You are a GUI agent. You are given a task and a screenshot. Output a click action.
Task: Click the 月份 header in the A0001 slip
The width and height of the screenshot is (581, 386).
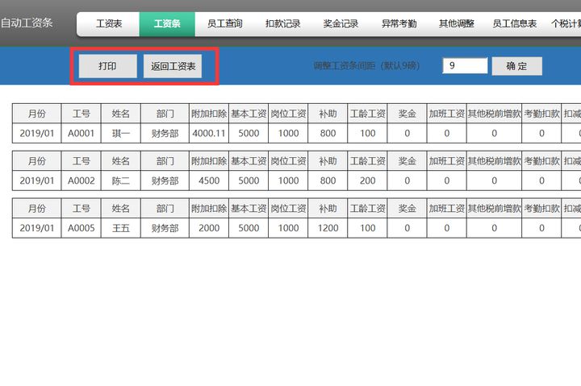[x=36, y=114]
